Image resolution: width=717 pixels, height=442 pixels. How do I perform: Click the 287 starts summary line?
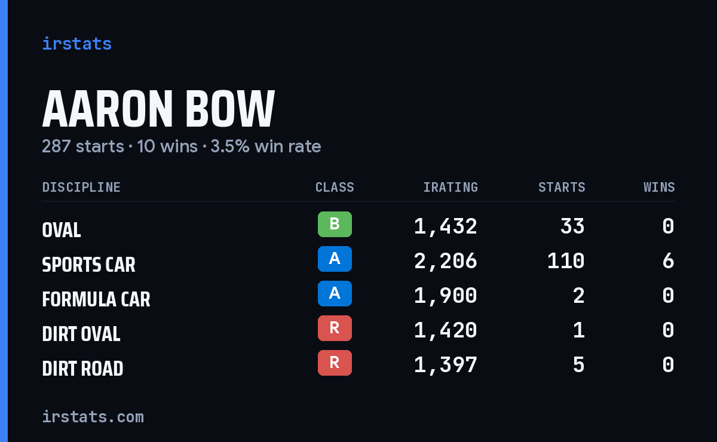pyautogui.click(x=182, y=146)
